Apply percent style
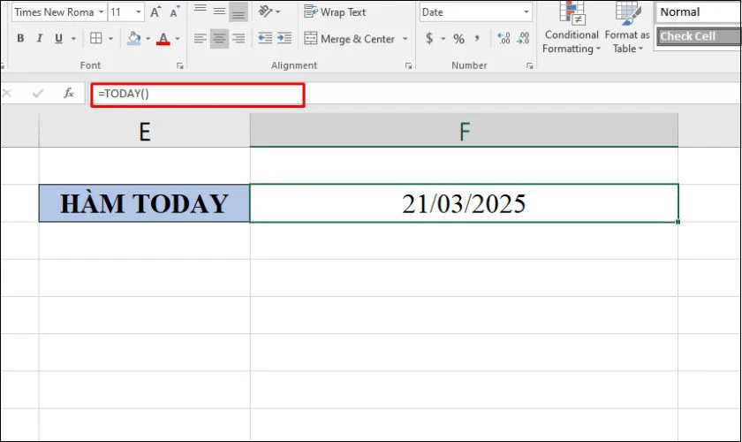The width and height of the screenshot is (742, 442). [458, 38]
